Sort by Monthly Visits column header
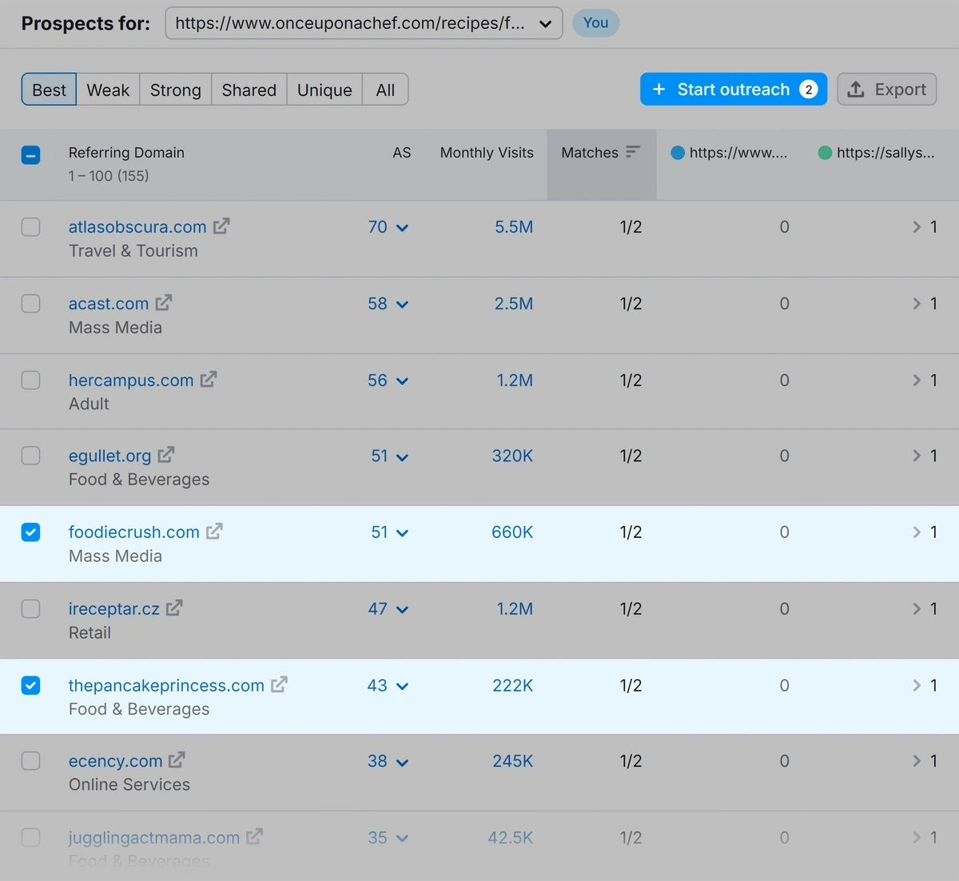The width and height of the screenshot is (959, 881). [x=487, y=153]
